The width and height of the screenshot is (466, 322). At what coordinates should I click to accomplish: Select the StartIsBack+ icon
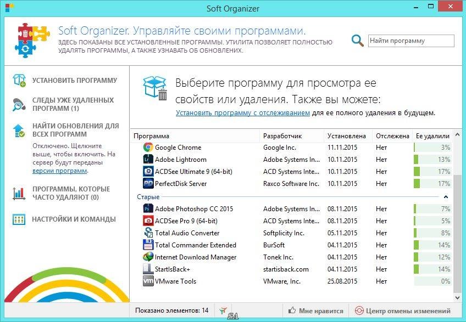pyautogui.click(x=148, y=269)
